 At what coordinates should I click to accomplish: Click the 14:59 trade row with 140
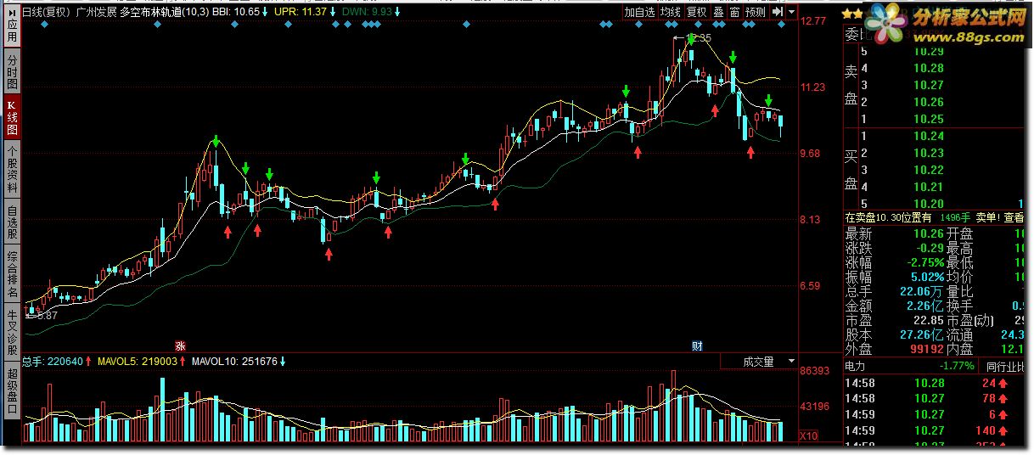point(934,430)
